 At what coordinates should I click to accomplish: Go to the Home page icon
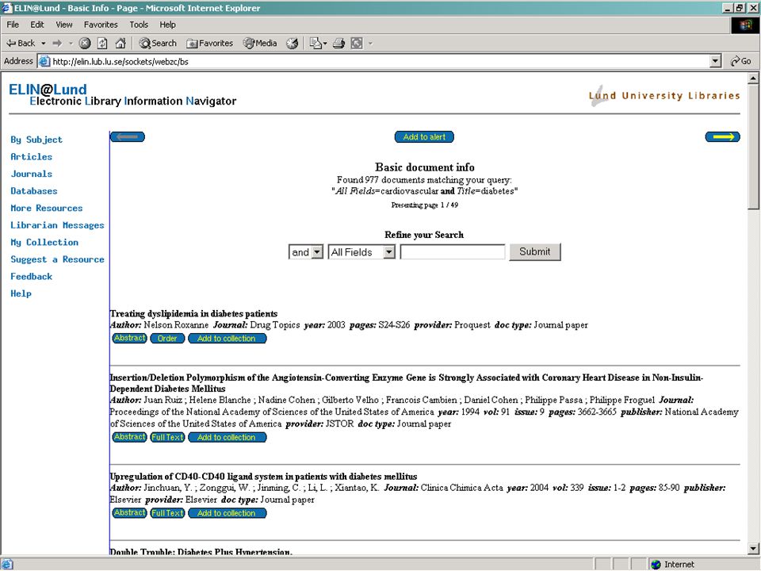click(x=120, y=43)
